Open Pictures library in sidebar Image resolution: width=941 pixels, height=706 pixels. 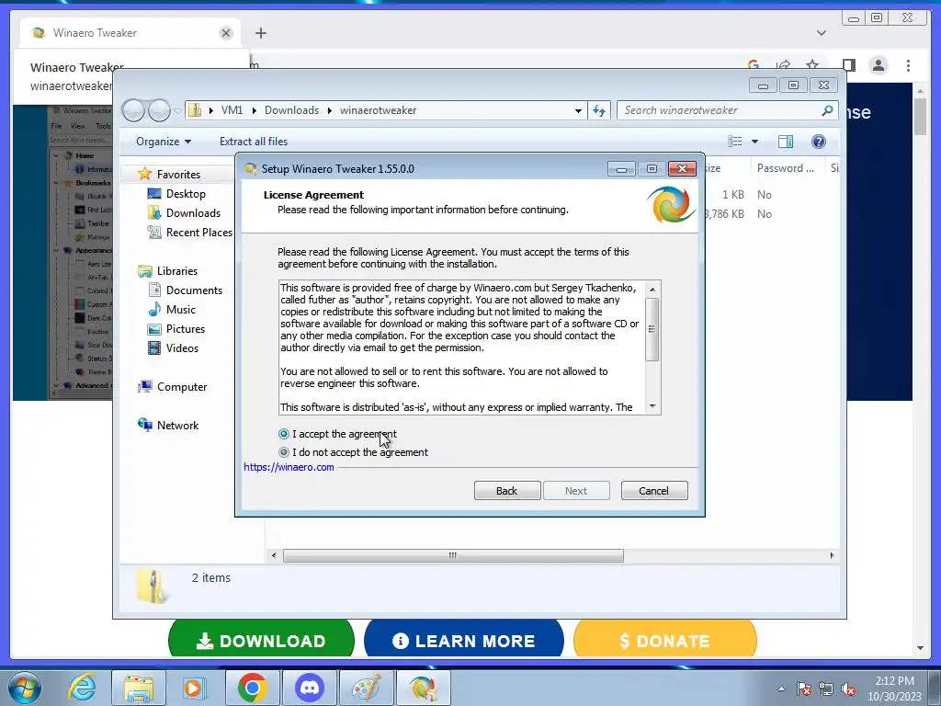(x=186, y=328)
